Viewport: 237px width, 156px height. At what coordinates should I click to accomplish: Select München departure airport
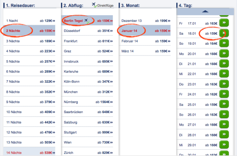click(x=87, y=92)
